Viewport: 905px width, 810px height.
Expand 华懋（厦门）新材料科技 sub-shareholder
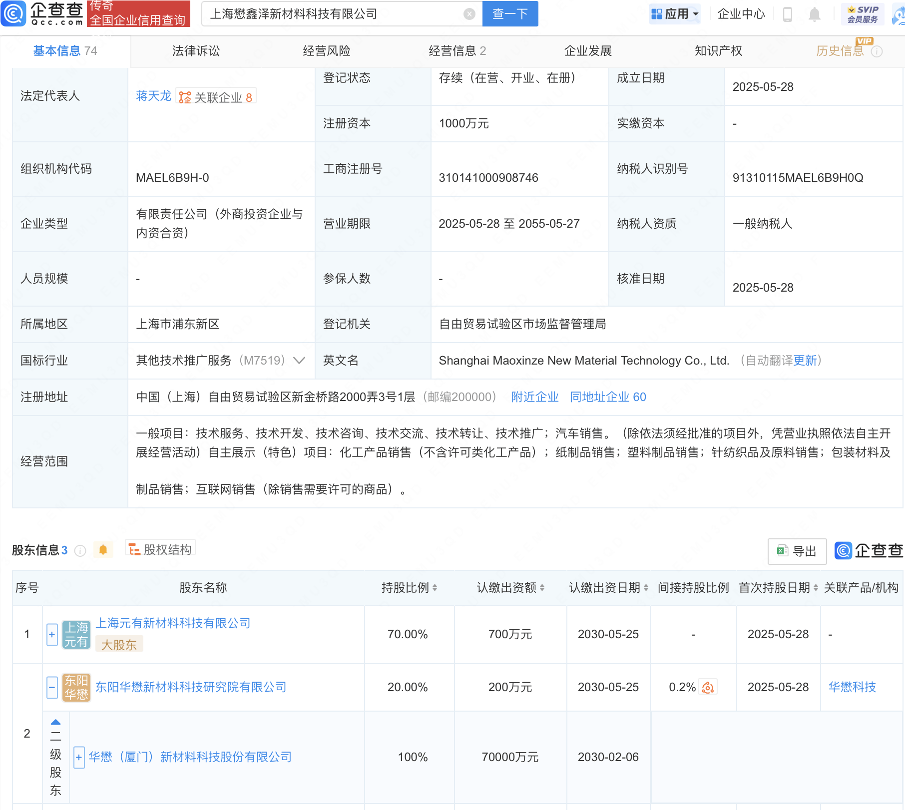click(x=78, y=758)
